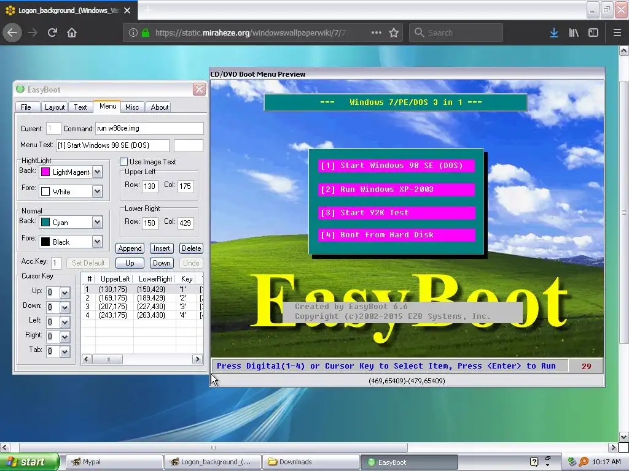
Task: Open Downloads folder from the taskbar
Action: (x=311, y=462)
